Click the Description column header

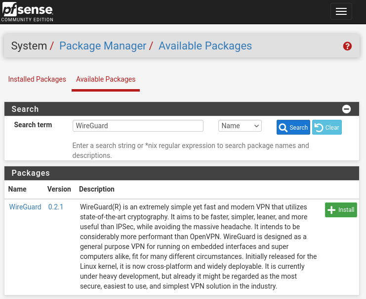click(97, 189)
